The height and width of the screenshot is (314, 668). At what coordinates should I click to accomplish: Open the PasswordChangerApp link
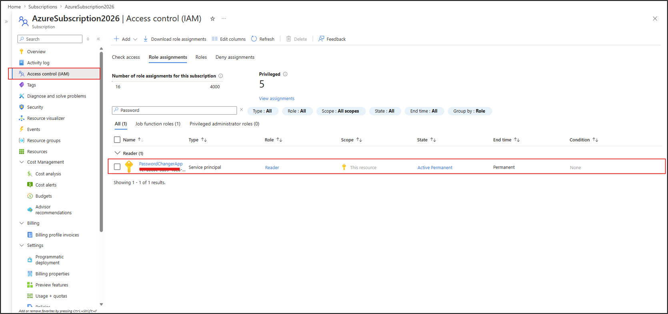pyautogui.click(x=161, y=164)
